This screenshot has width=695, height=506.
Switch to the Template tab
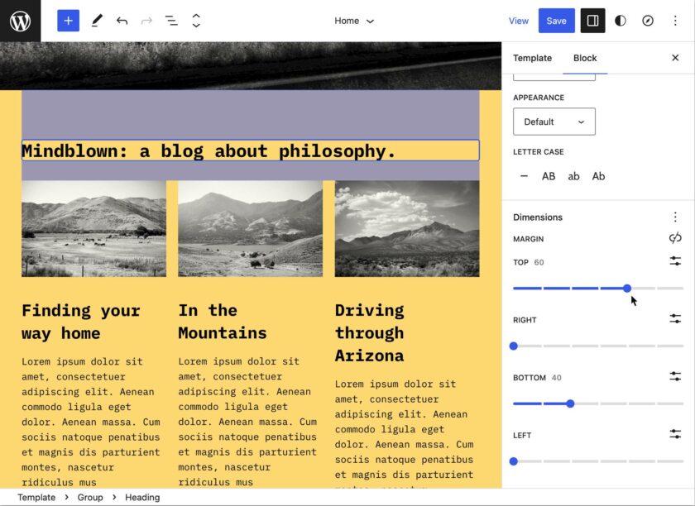click(x=532, y=58)
